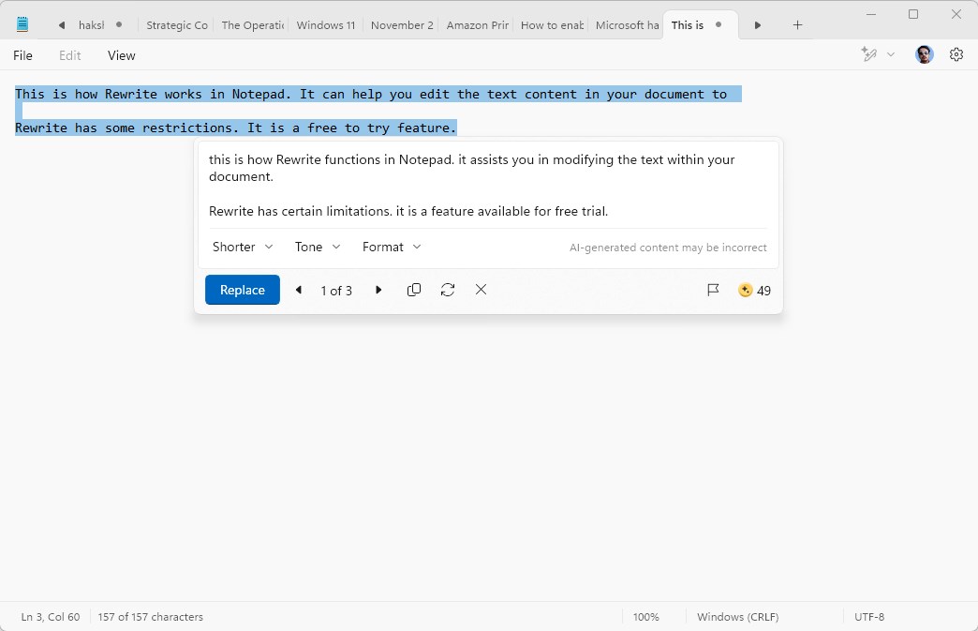
Task: Dismiss the Rewrite popup with X icon
Action: point(481,290)
